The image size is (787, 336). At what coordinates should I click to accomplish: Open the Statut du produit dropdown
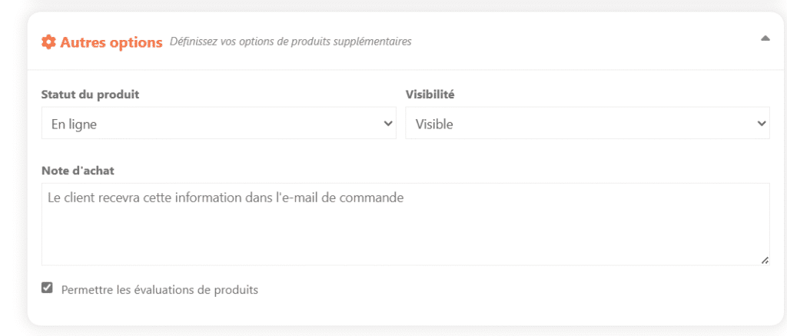[219, 123]
